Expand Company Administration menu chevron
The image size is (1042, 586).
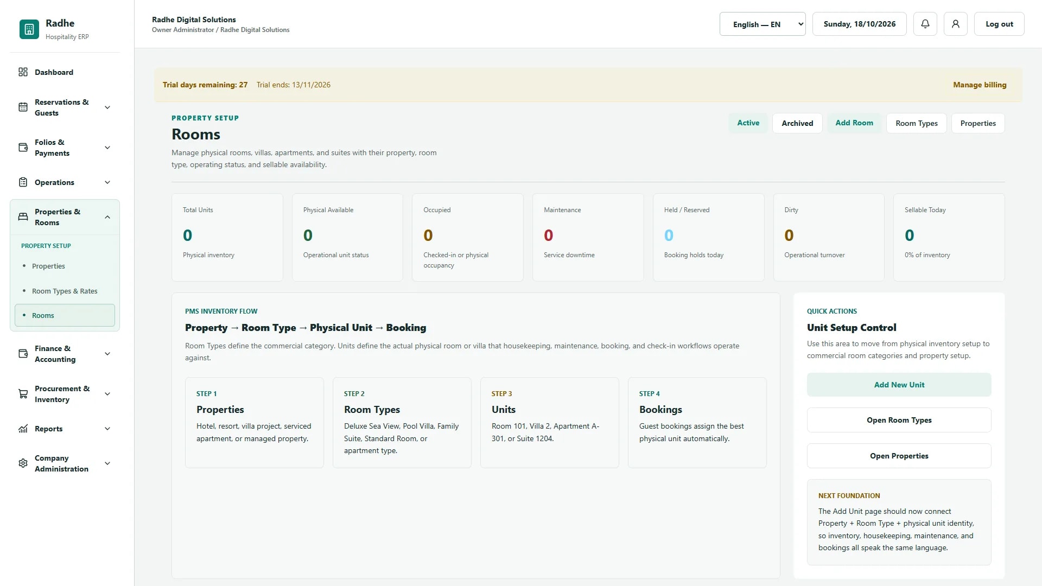pos(107,463)
